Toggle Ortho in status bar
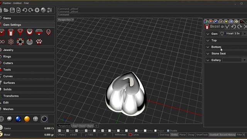The width and height of the screenshot is (247, 139). coord(174,135)
